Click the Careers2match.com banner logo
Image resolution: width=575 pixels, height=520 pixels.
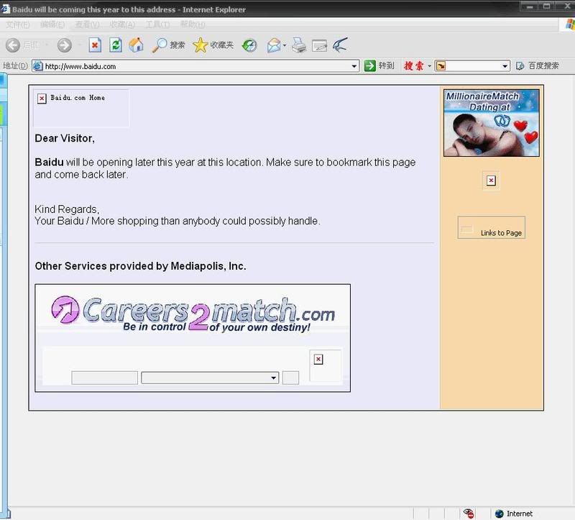click(x=193, y=314)
